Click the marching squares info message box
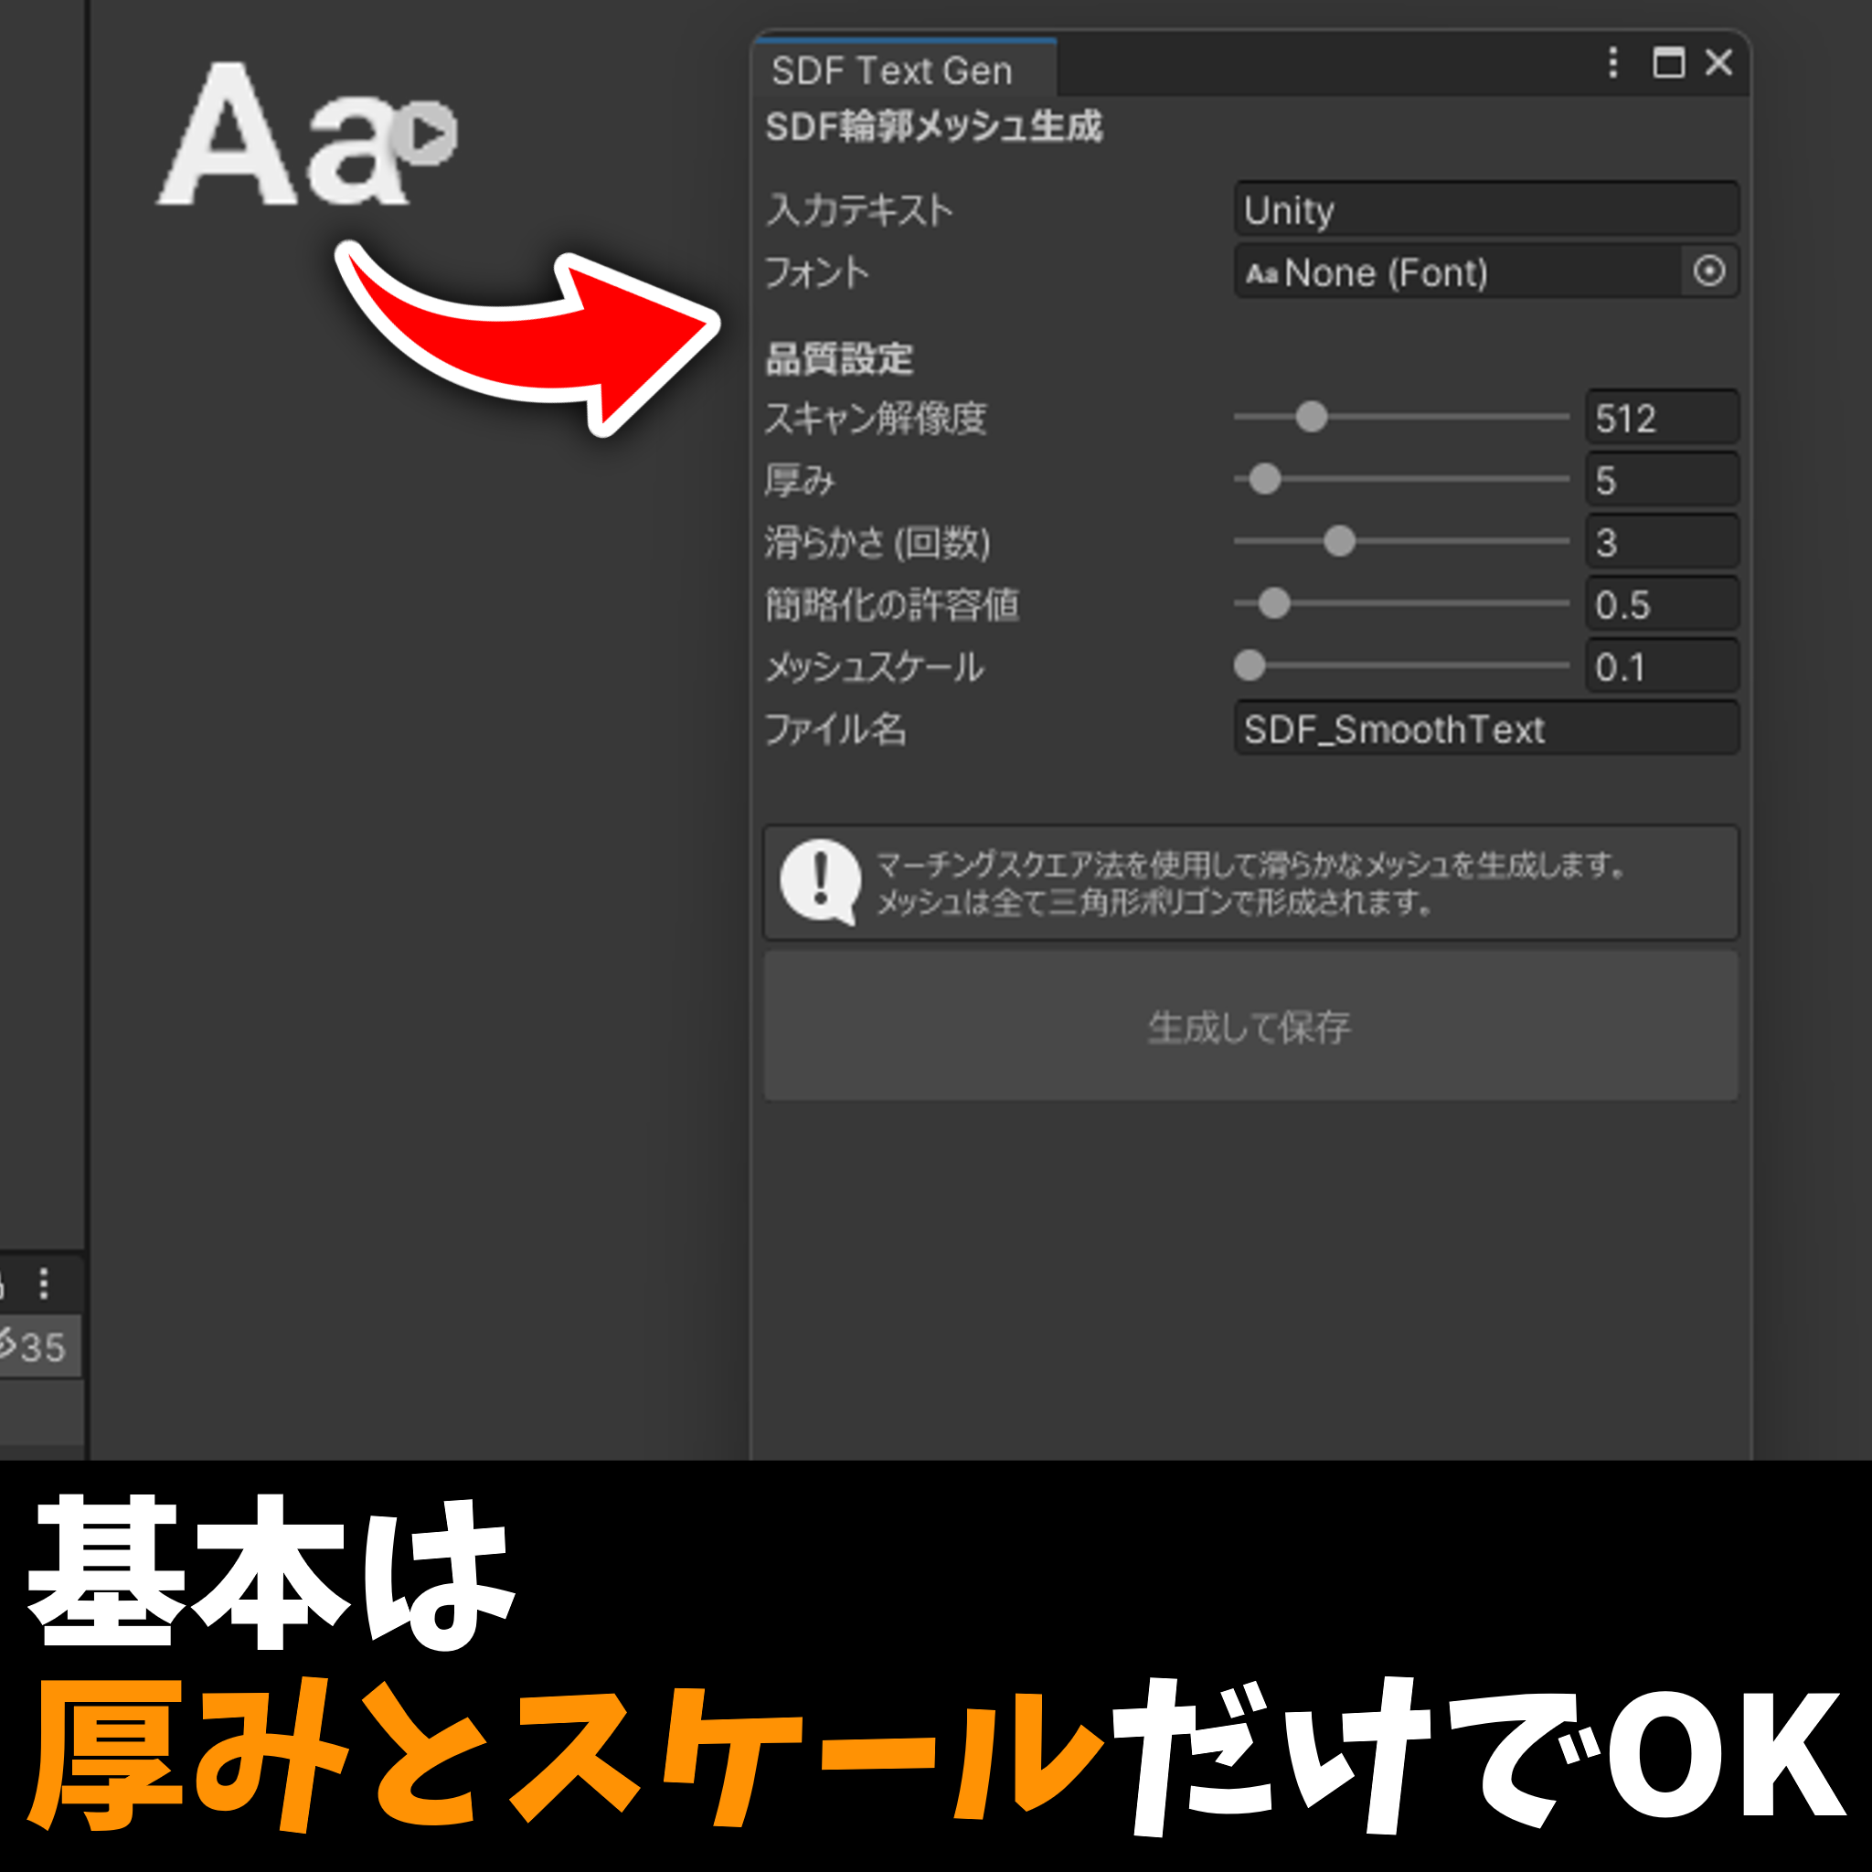 [x=1250, y=883]
